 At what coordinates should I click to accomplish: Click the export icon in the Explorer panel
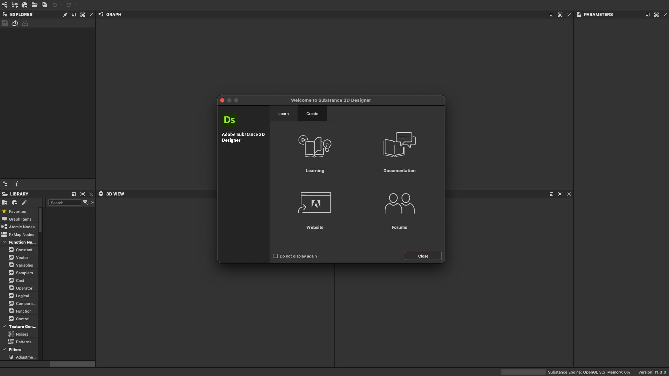[15, 23]
